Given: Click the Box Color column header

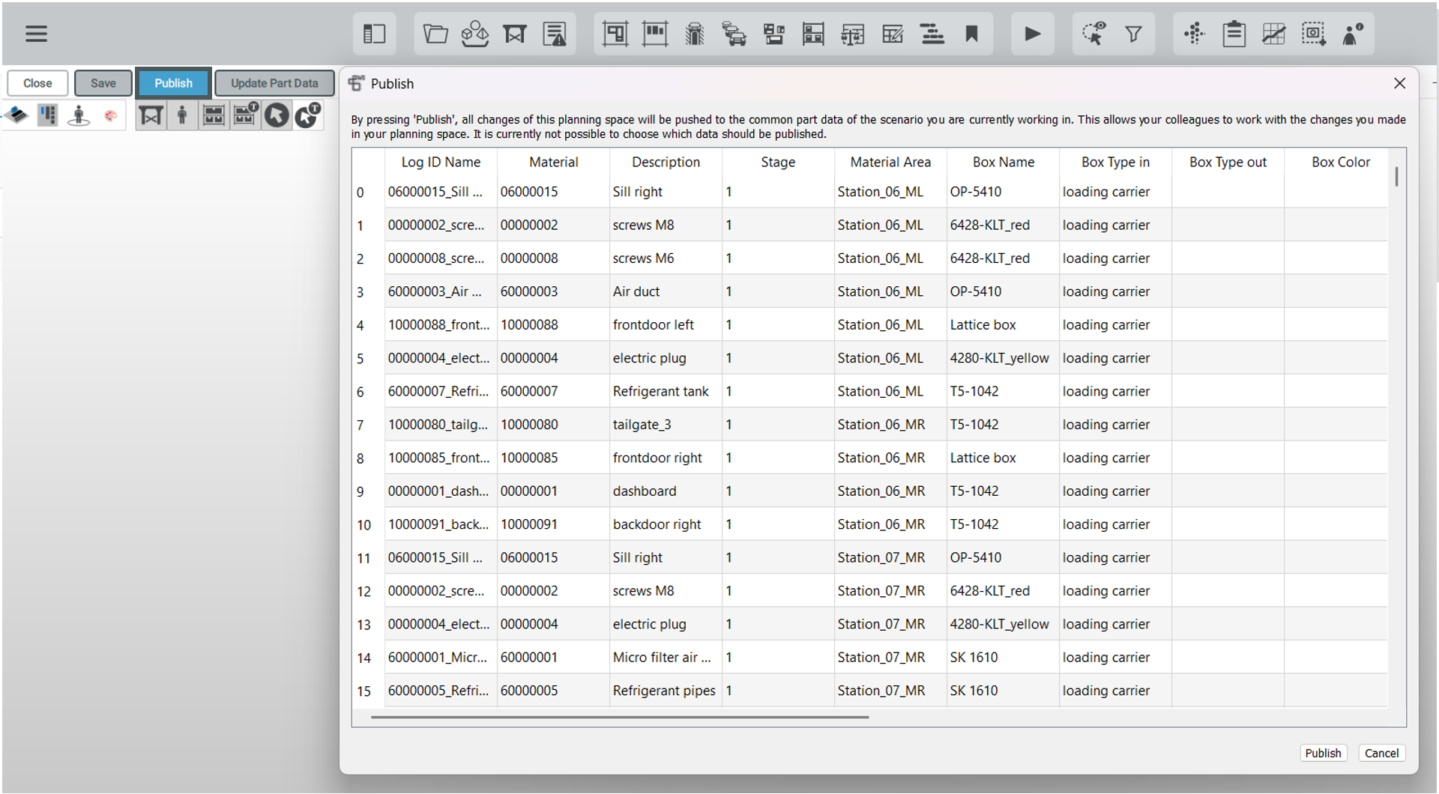Looking at the screenshot, I should tap(1340, 162).
